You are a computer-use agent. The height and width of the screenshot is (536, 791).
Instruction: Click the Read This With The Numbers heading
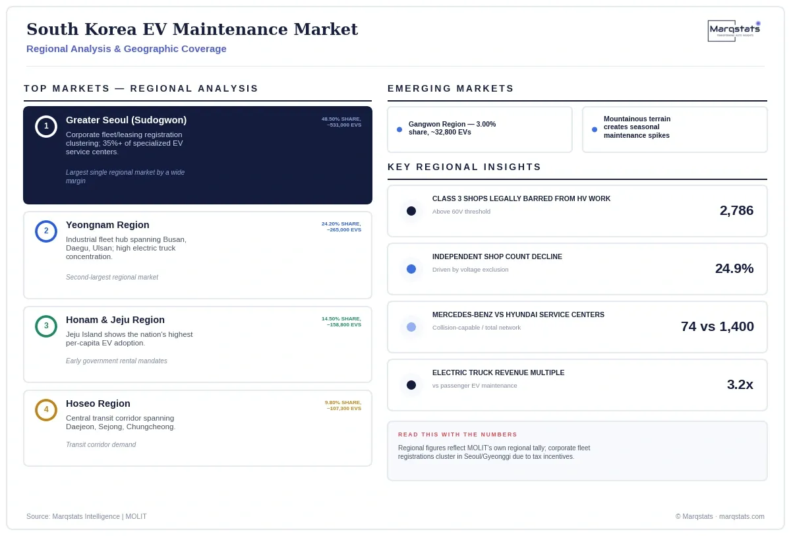[x=457, y=434]
